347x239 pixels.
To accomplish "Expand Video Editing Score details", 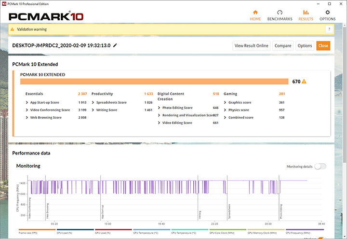I will tap(159, 123).
